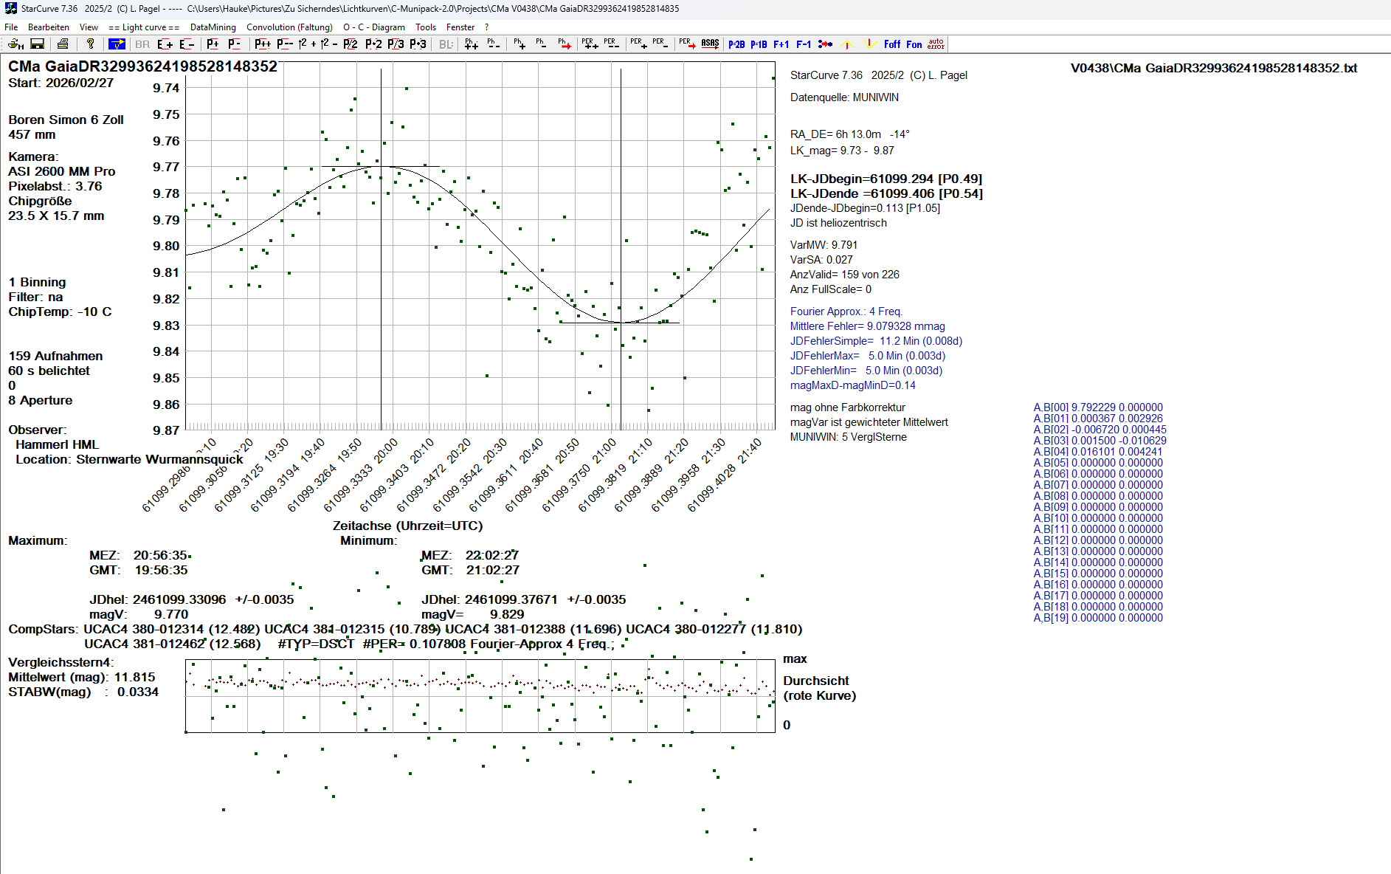
Task: Open the File menu
Action: pos(11,27)
